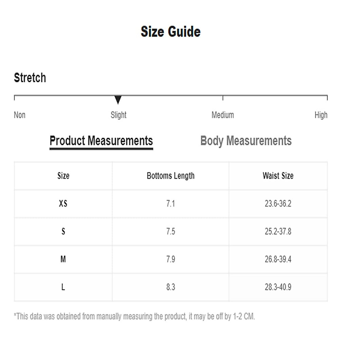Click the Size column header

click(63, 176)
